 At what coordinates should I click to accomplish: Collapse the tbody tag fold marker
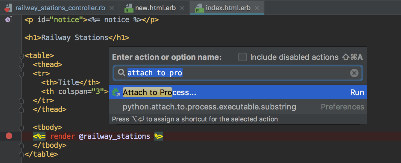pyautogui.click(x=21, y=128)
